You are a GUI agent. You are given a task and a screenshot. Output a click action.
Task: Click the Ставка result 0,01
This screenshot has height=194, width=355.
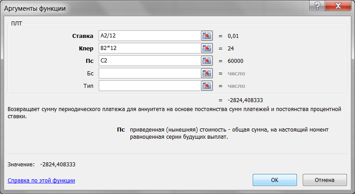point(233,36)
